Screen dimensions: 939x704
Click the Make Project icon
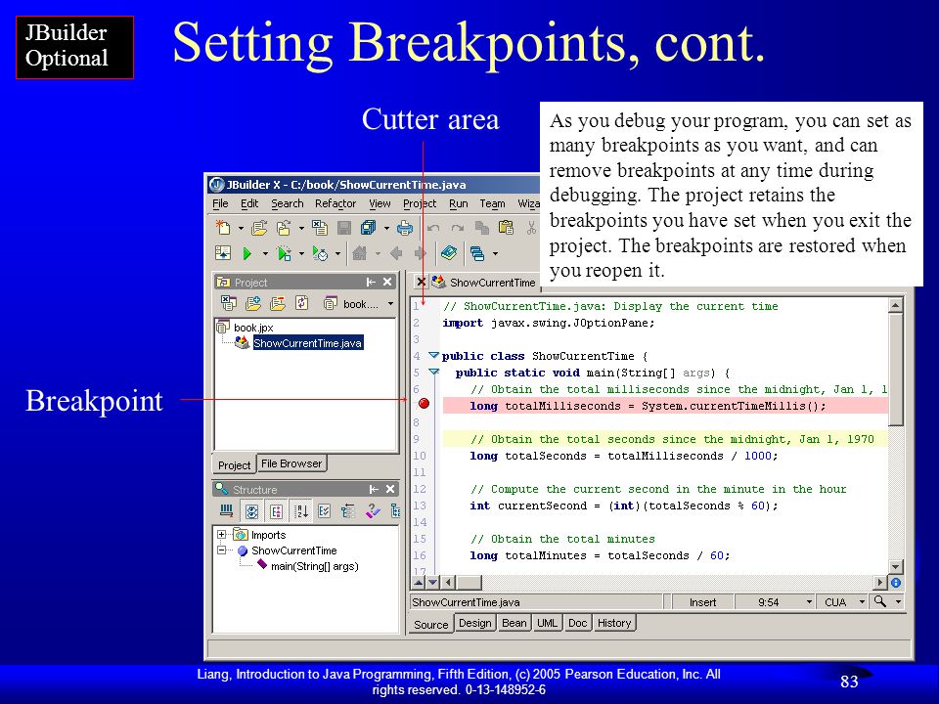tap(223, 253)
